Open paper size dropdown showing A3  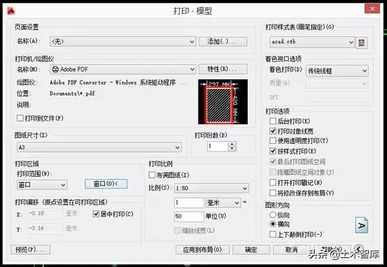click(x=99, y=147)
